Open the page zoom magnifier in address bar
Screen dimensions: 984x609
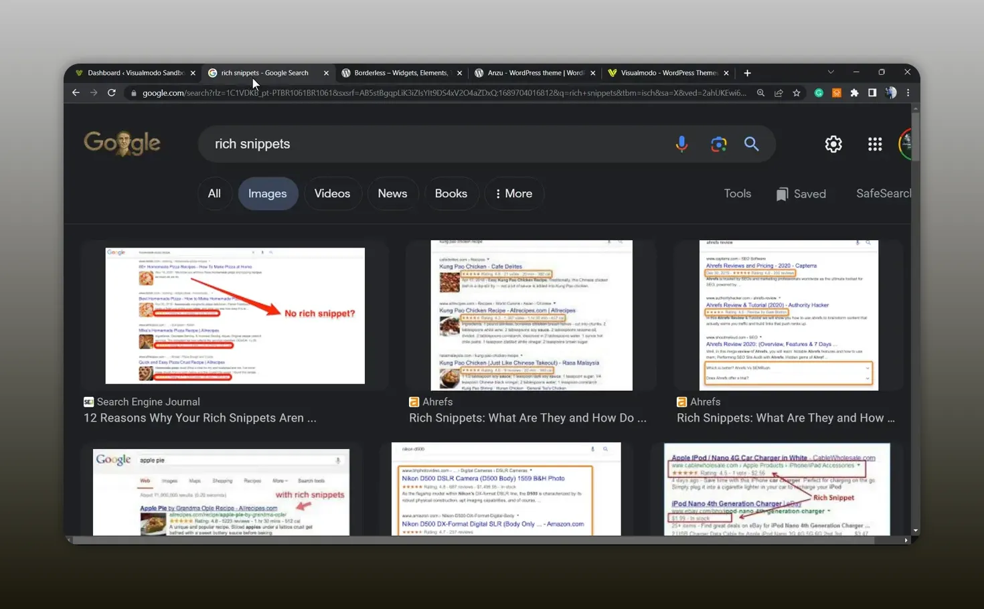tap(760, 93)
